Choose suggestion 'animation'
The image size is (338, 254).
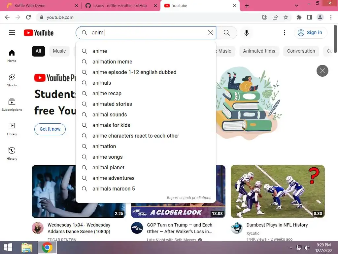tap(146, 147)
